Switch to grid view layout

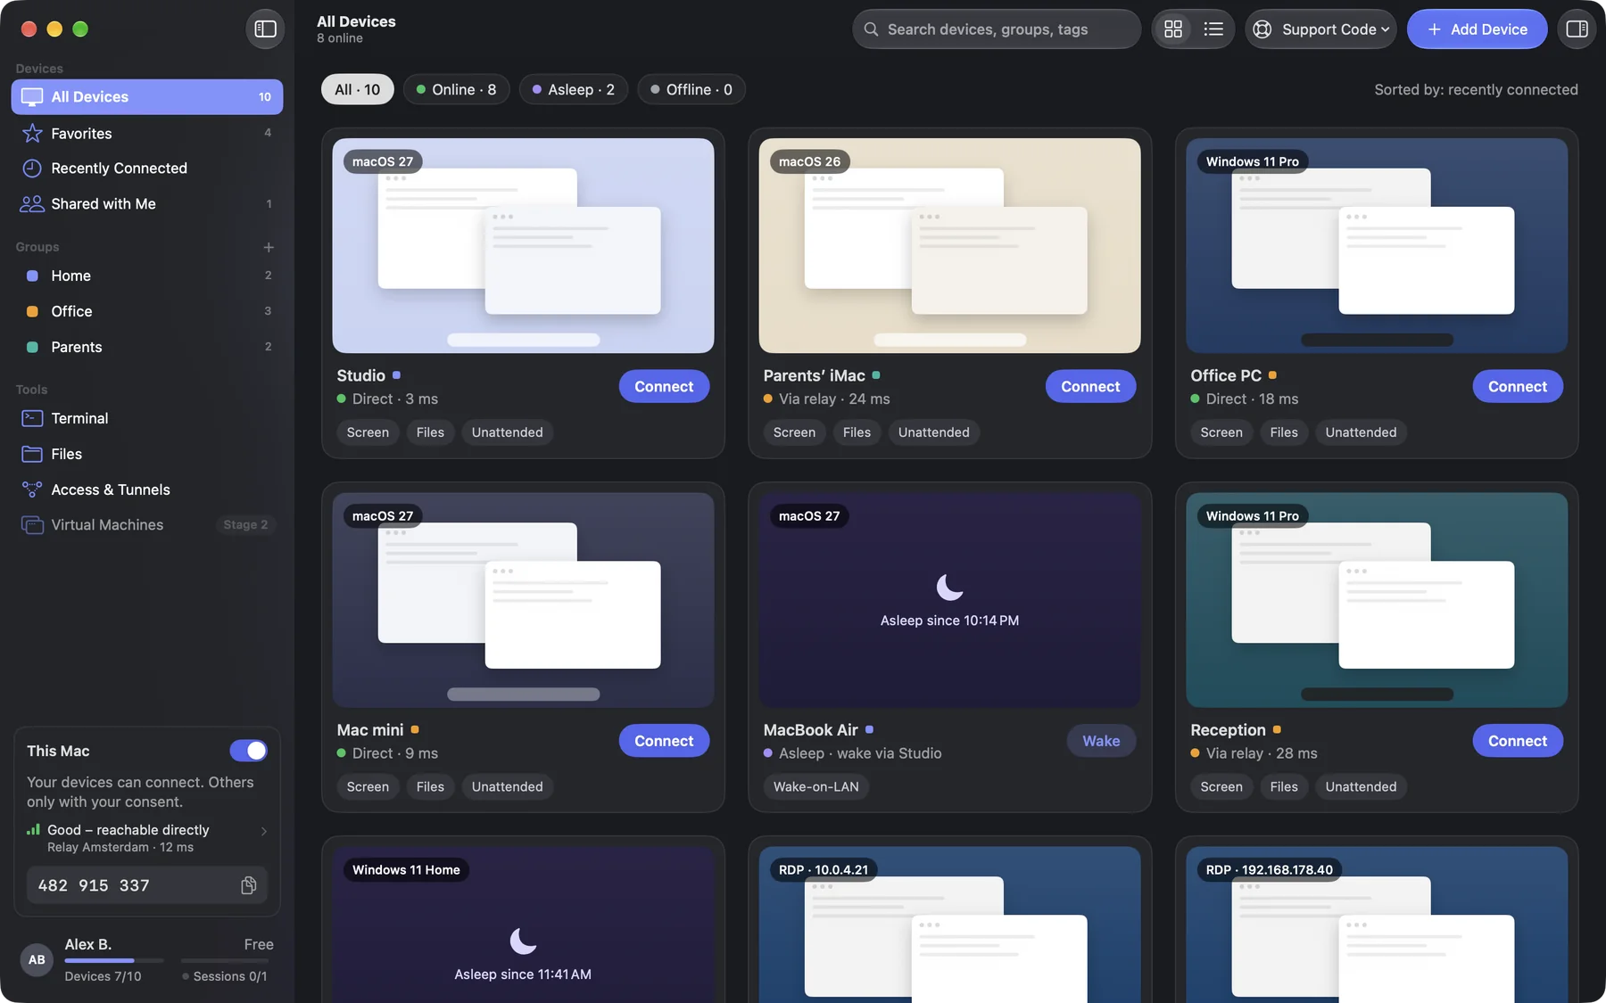pyautogui.click(x=1173, y=29)
